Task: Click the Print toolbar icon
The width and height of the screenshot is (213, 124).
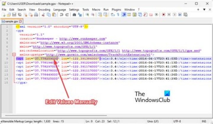Action: tap(36, 14)
